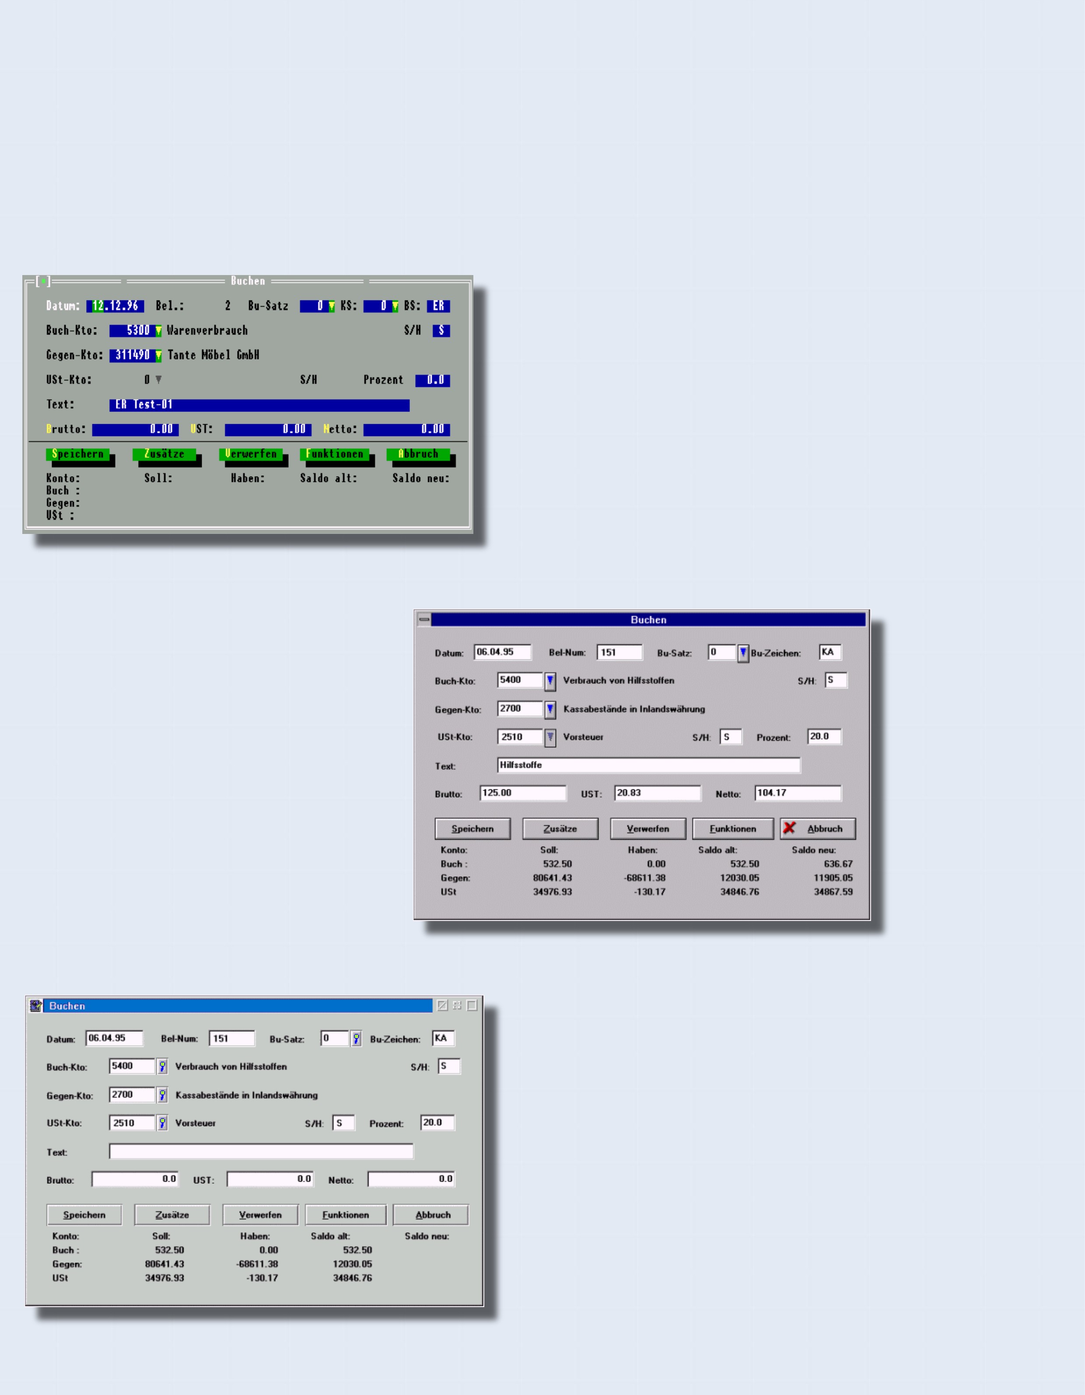Expand Bu-Satz dropdown in middle Buchen window
Viewport: 1085px width, 1395px height.
pyautogui.click(x=742, y=653)
